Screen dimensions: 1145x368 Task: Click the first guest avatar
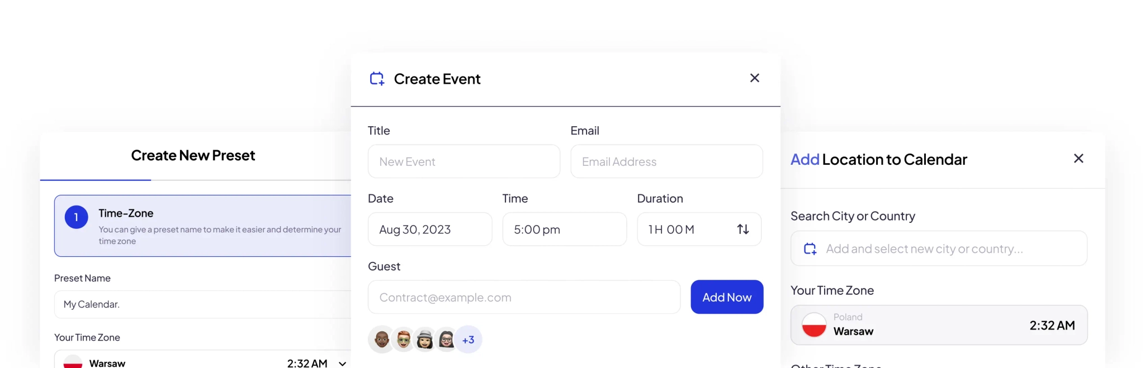[x=381, y=339]
